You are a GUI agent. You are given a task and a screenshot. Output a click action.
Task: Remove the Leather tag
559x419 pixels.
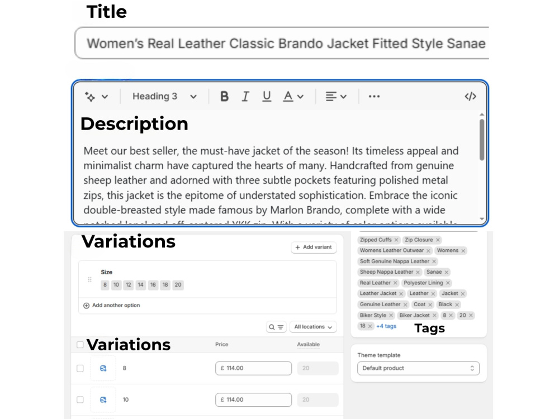433,294
